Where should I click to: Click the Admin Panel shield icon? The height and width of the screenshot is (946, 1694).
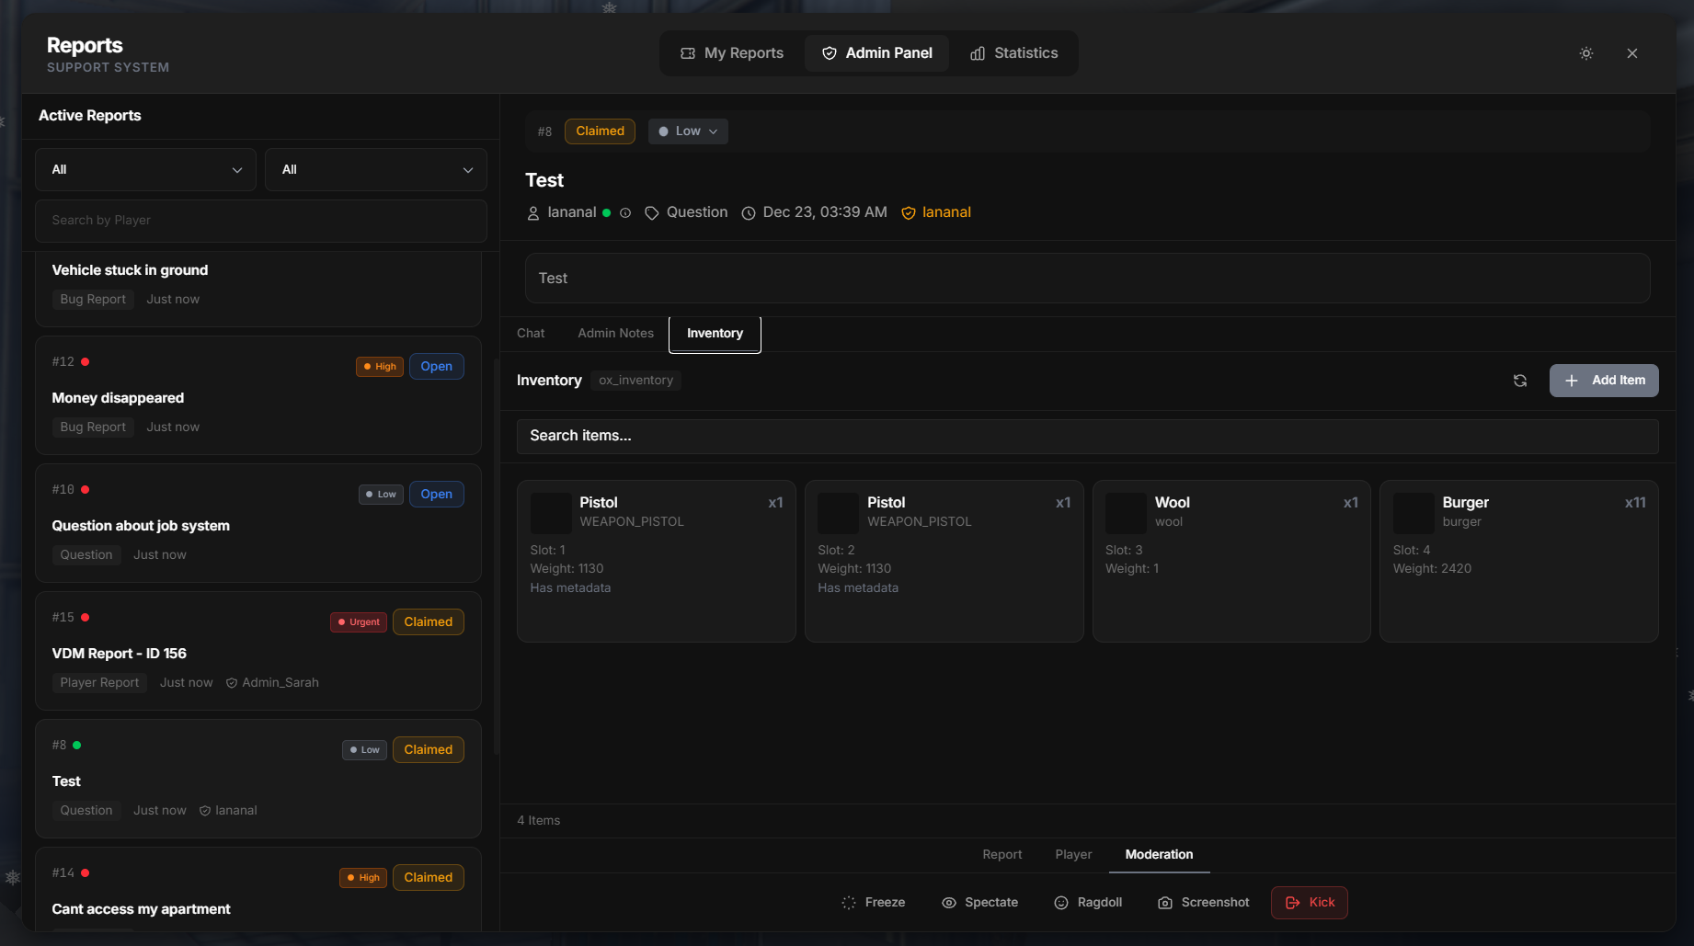(829, 53)
